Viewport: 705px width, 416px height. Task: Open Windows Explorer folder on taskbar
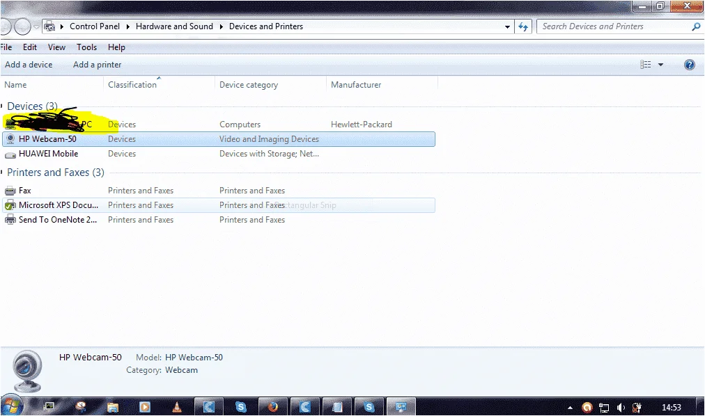point(113,407)
